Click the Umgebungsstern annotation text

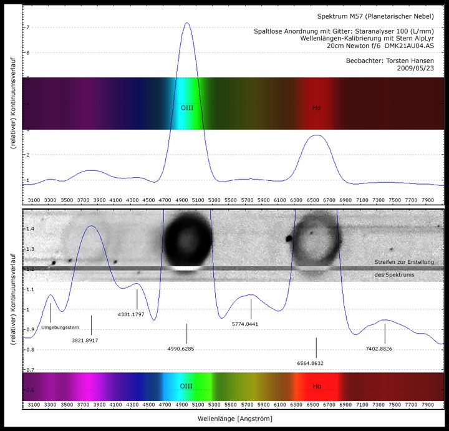(60, 327)
